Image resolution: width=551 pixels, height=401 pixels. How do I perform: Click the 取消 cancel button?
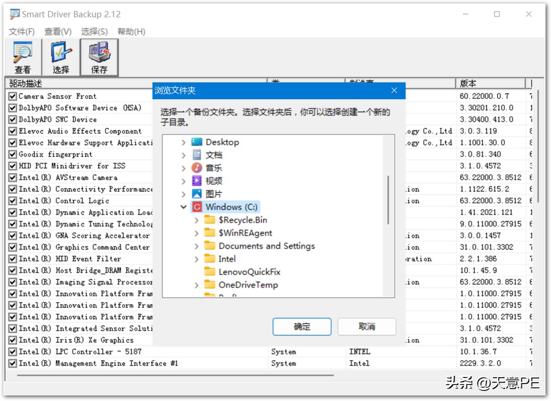pos(367,327)
